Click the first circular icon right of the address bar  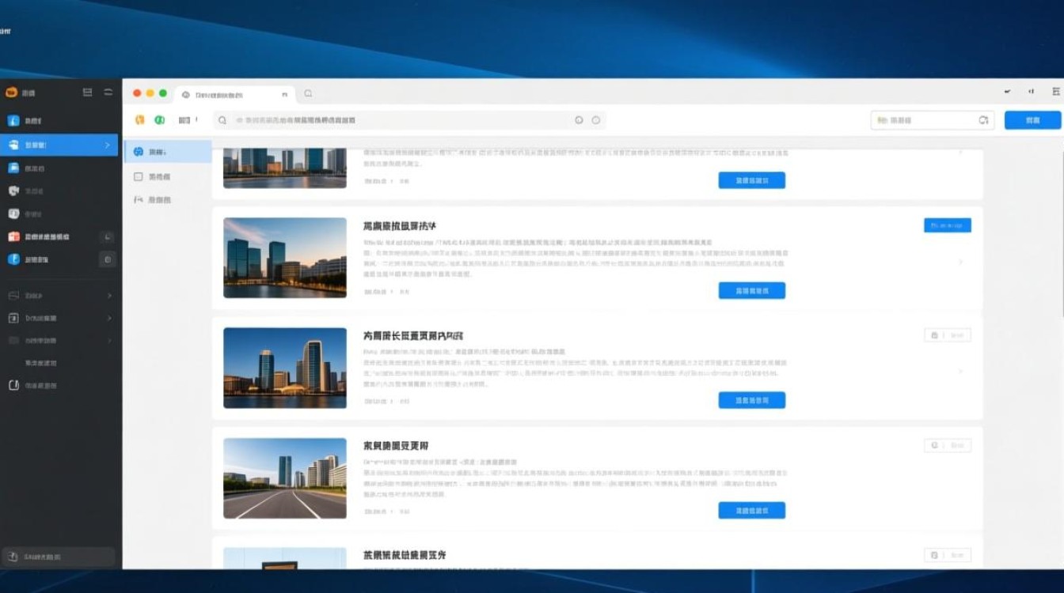580,119
